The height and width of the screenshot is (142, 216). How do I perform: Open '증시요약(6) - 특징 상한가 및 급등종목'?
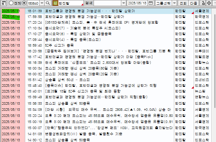(78, 34)
